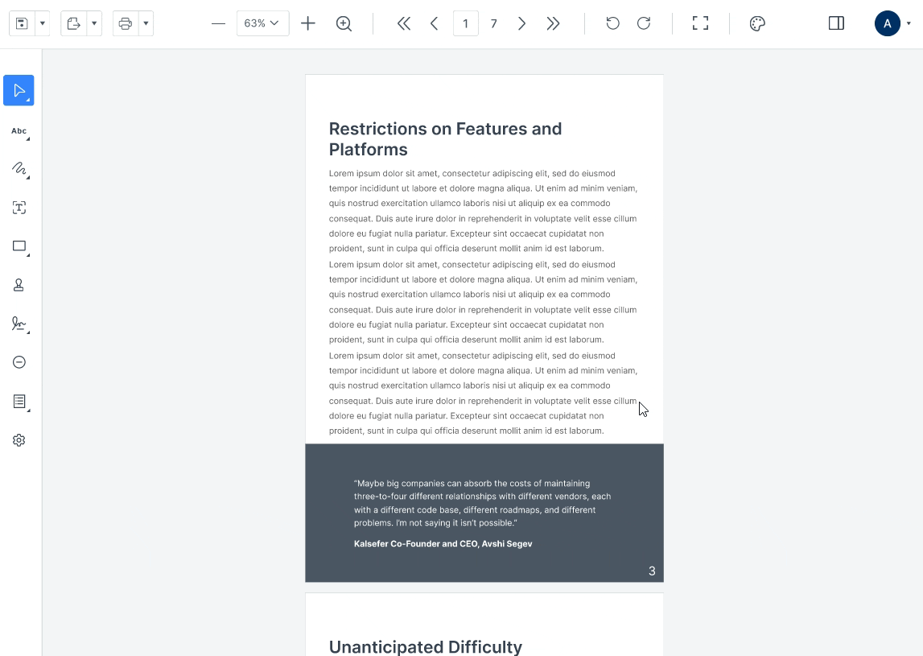Select the shape tool
923x656 pixels.
pos(19,245)
